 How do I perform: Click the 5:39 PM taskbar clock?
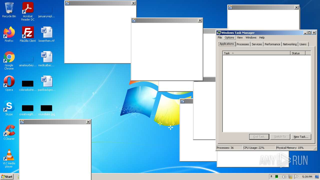307,177
